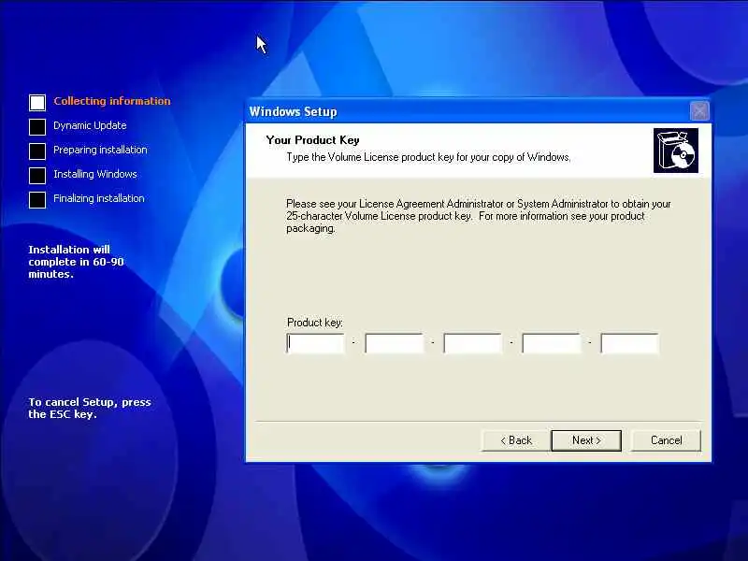Click the fifth product key field

[629, 343]
